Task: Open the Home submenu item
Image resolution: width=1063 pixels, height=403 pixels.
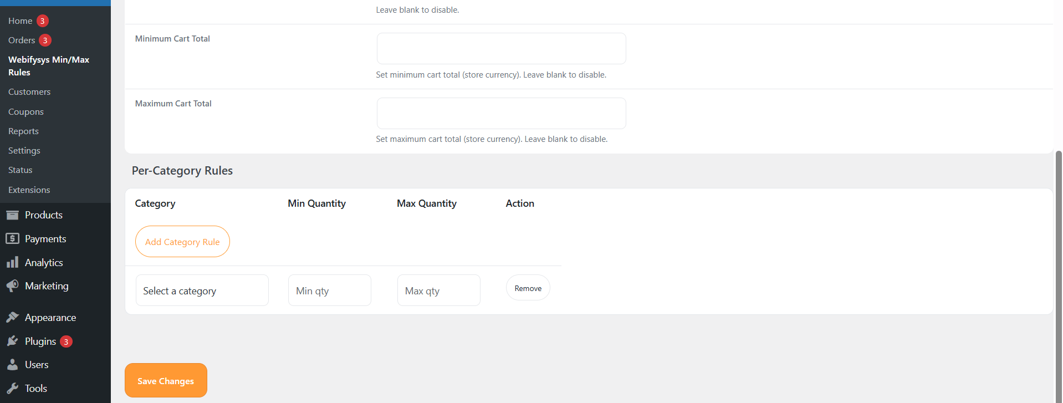Action: pos(21,21)
